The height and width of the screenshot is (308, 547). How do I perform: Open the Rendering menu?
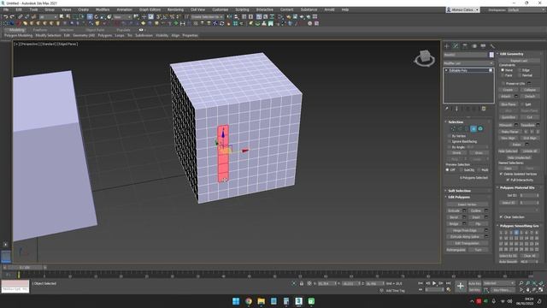[175, 9]
